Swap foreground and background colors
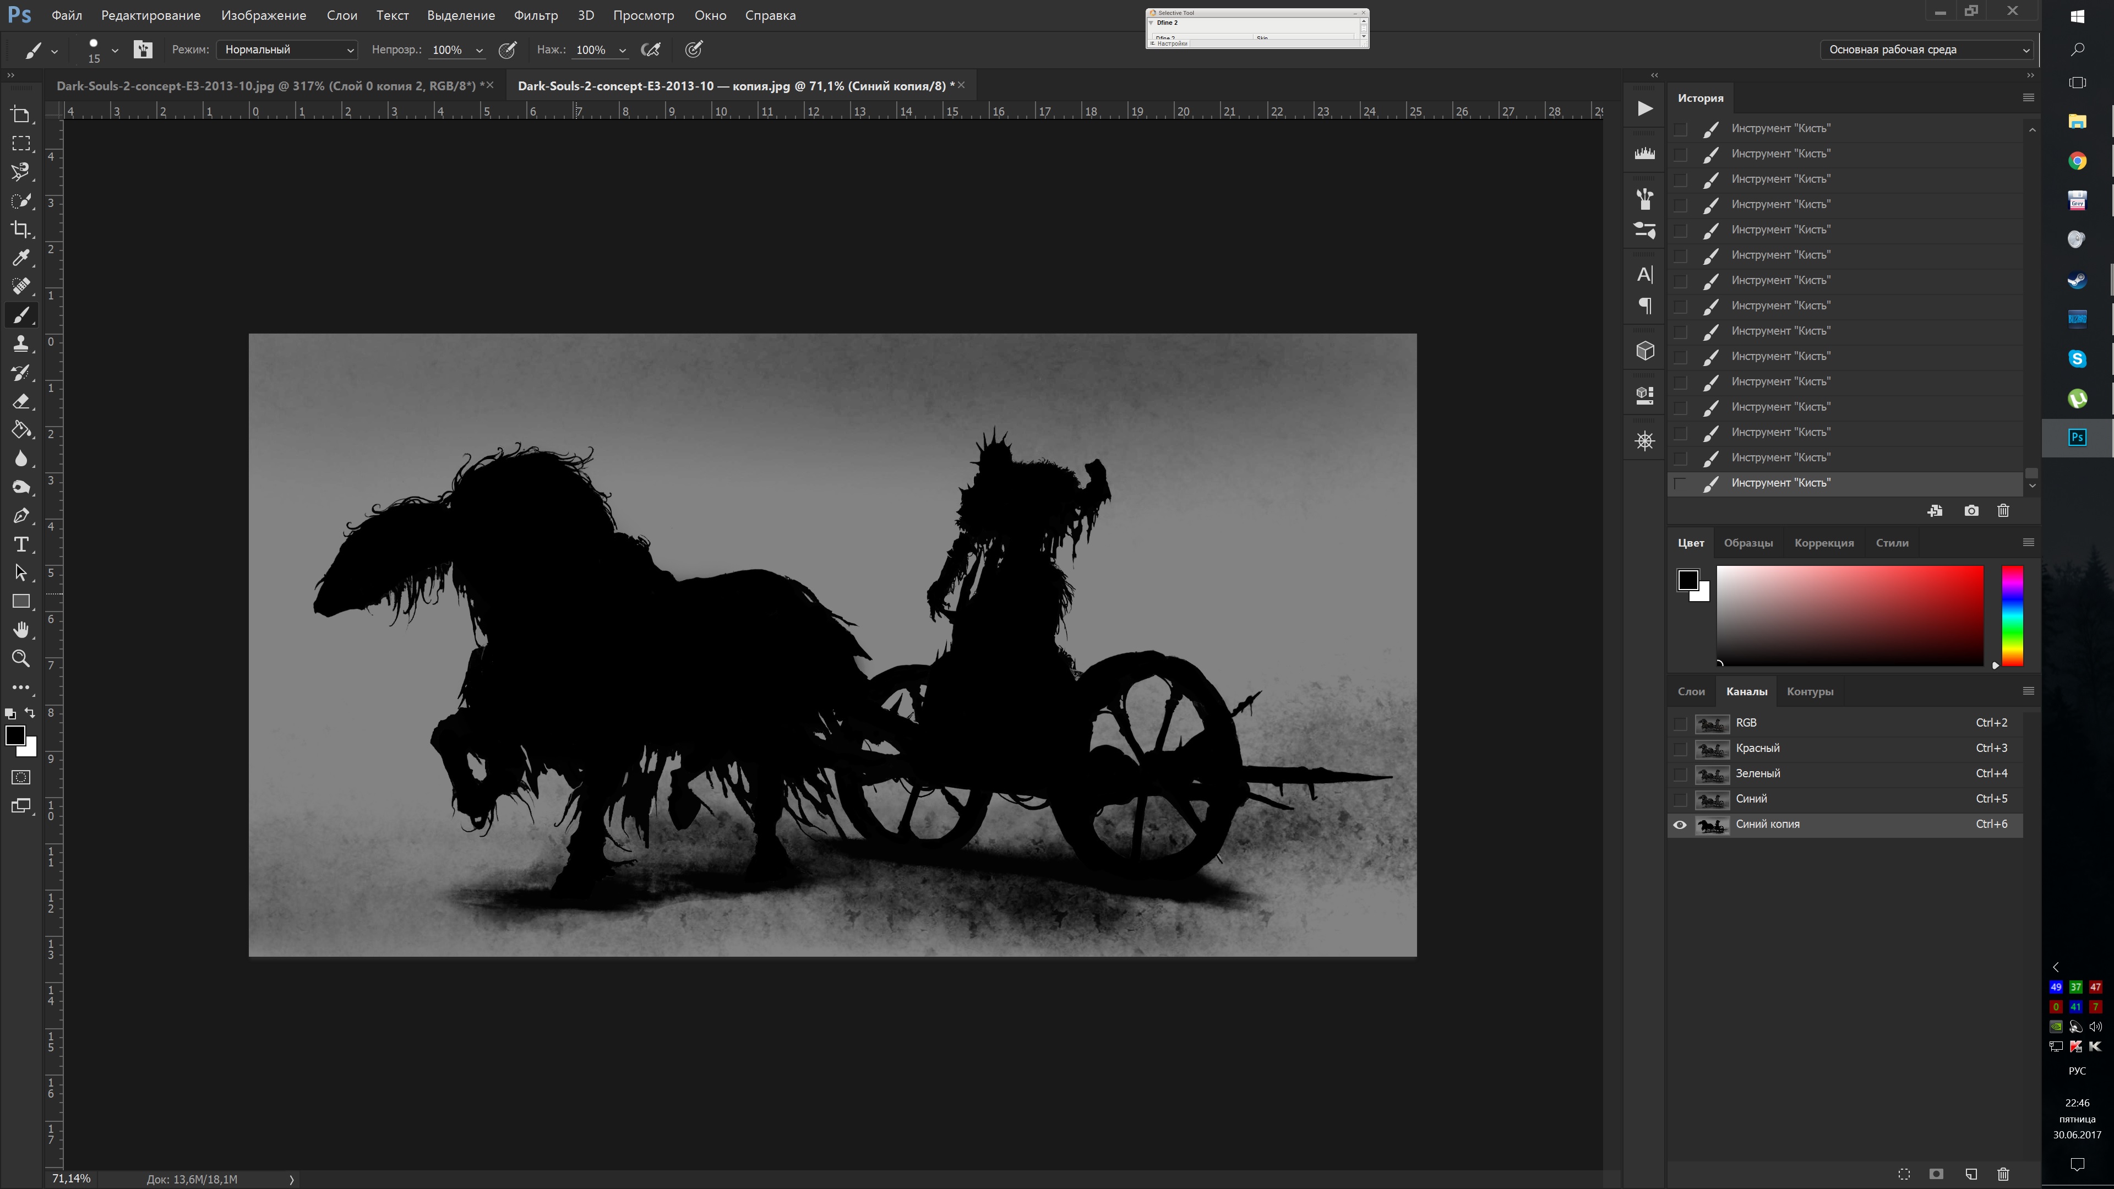Viewport: 2114px width, 1189px height. point(30,712)
